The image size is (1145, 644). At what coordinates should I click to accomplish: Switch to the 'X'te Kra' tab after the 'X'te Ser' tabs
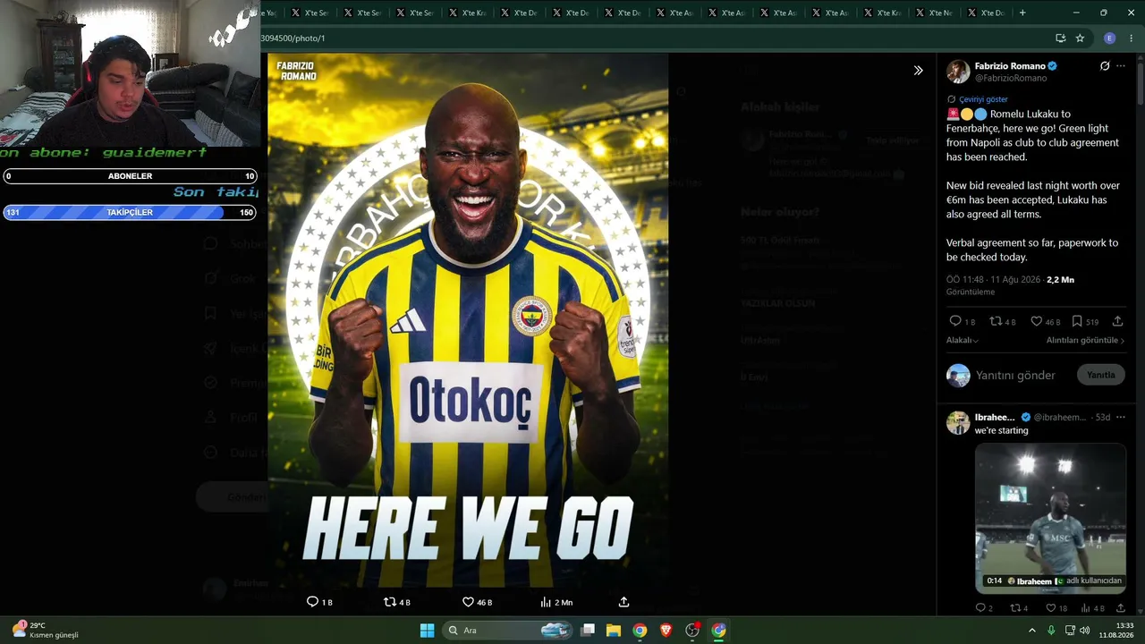click(x=467, y=13)
